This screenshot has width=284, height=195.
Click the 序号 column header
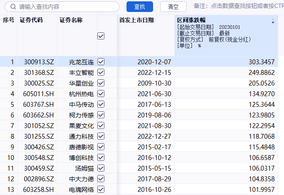pos(8,20)
